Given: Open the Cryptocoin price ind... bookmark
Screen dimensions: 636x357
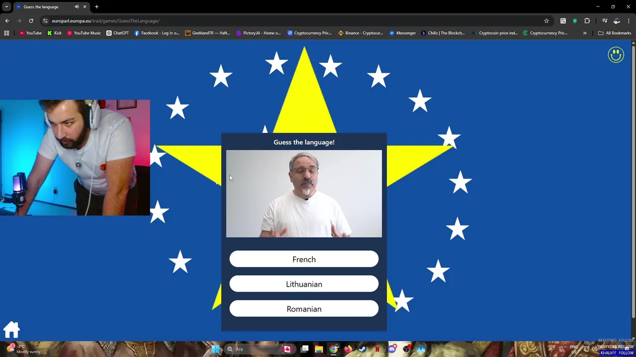Looking at the screenshot, I should 494,33.
